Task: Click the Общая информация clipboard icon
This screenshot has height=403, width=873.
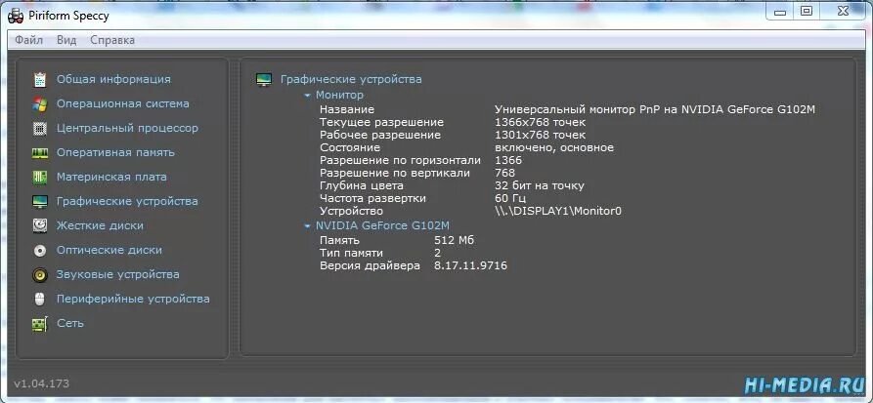Action: point(39,79)
